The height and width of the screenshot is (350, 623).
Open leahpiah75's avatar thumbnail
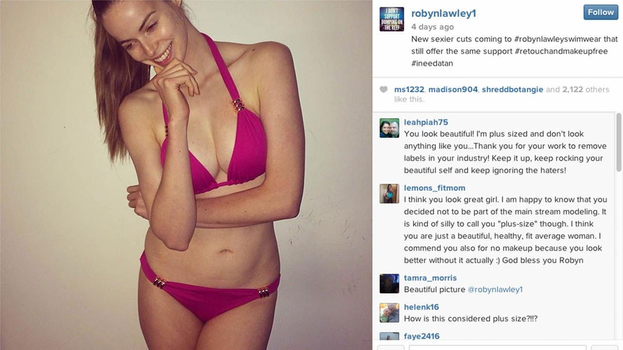click(389, 128)
